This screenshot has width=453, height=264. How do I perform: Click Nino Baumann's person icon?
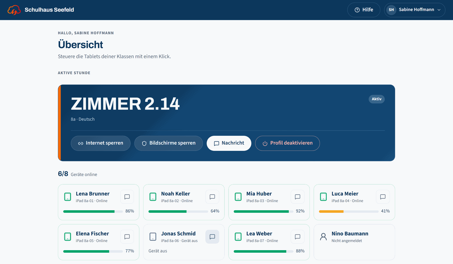pyautogui.click(x=323, y=237)
